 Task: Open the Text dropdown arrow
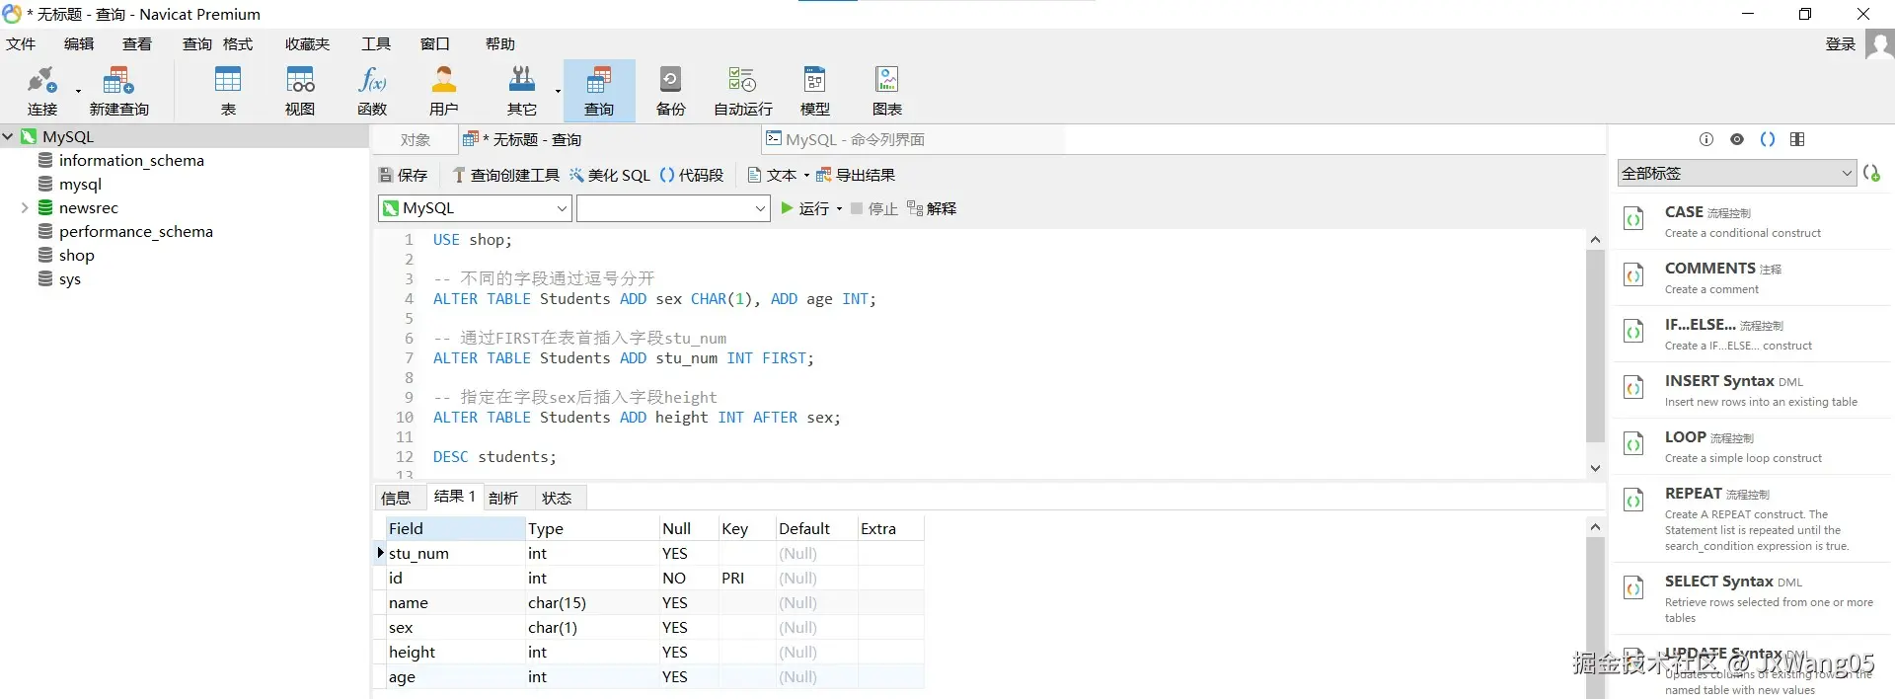pos(806,176)
